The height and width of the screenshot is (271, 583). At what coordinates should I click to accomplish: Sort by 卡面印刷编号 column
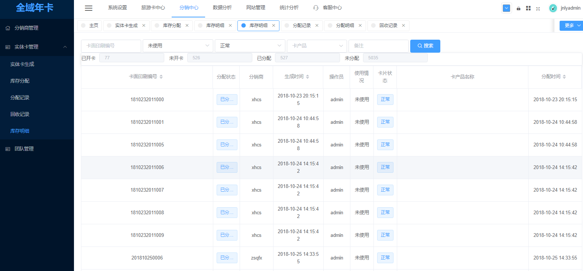(x=161, y=77)
